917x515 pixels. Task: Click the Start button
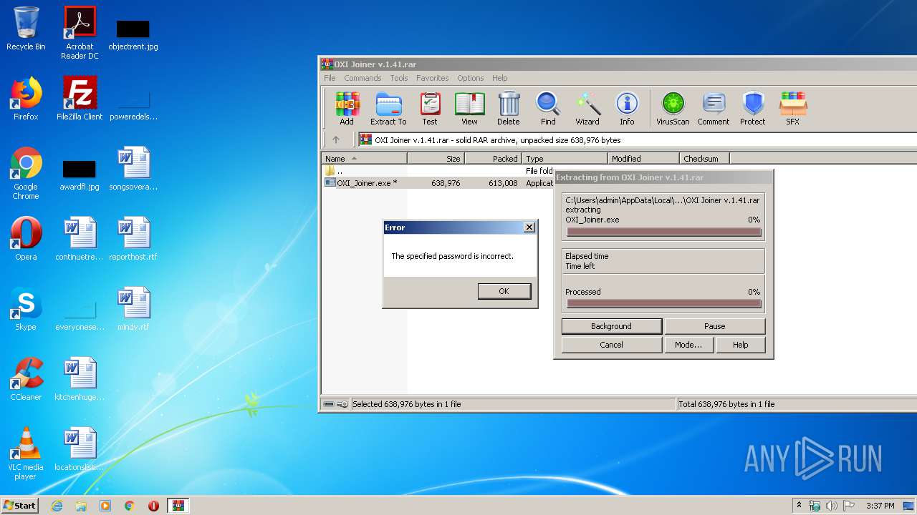(x=20, y=506)
